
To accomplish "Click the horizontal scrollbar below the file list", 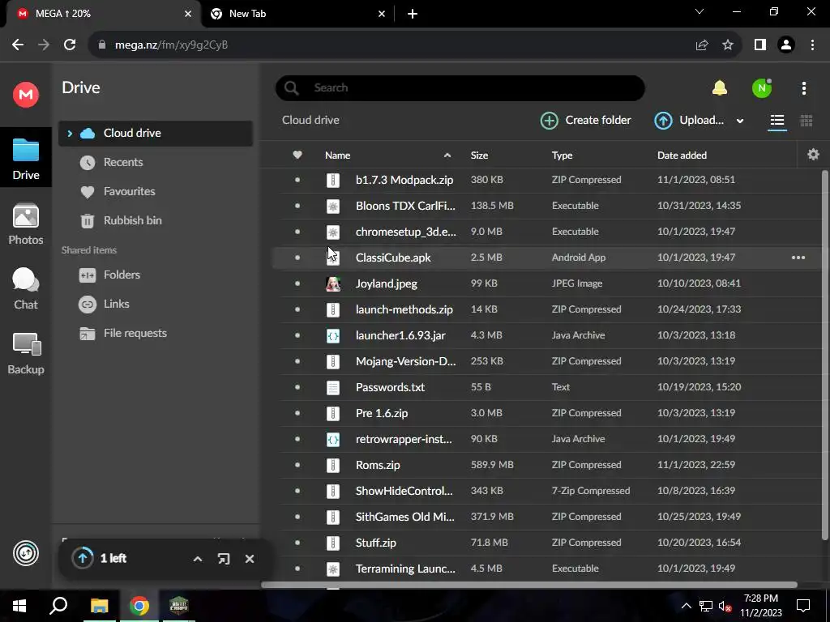I will coord(529,585).
